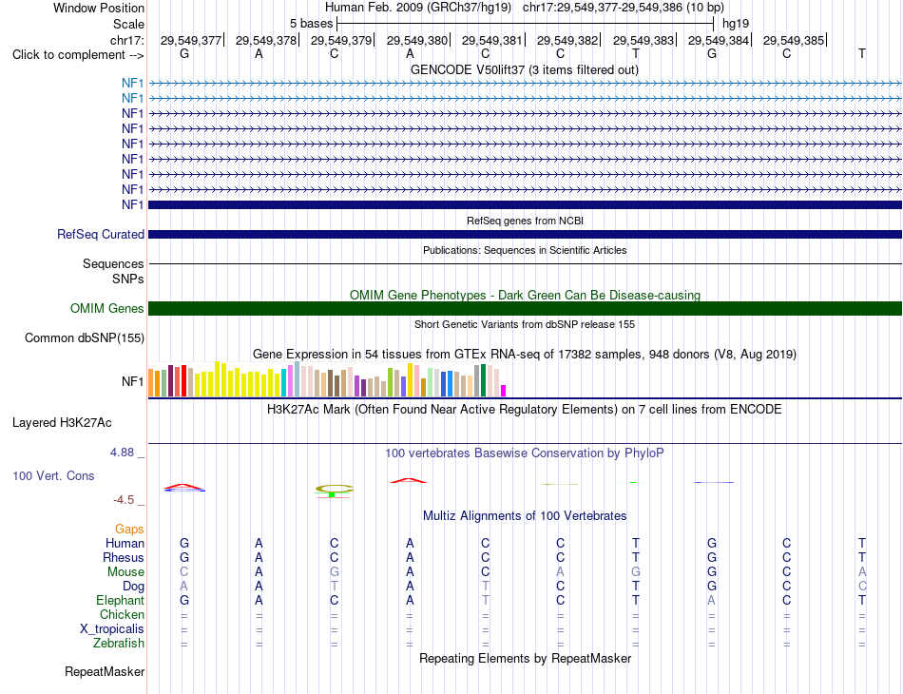Select the Window Position label
903x694 pixels.
click(99, 8)
